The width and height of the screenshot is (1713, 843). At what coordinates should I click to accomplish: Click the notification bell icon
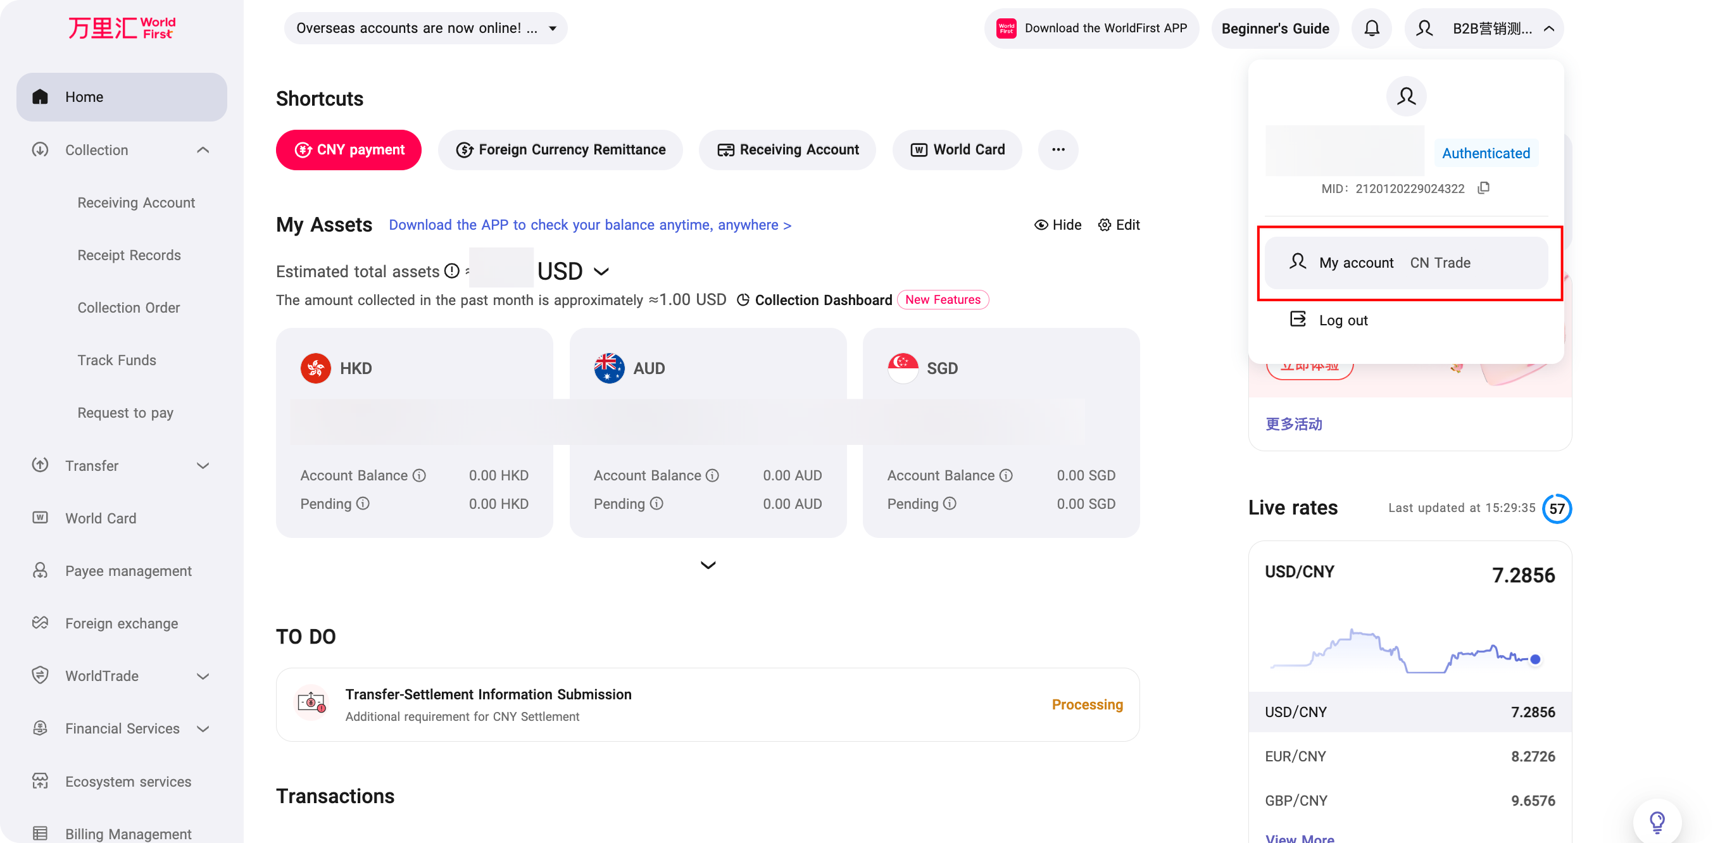click(1371, 28)
